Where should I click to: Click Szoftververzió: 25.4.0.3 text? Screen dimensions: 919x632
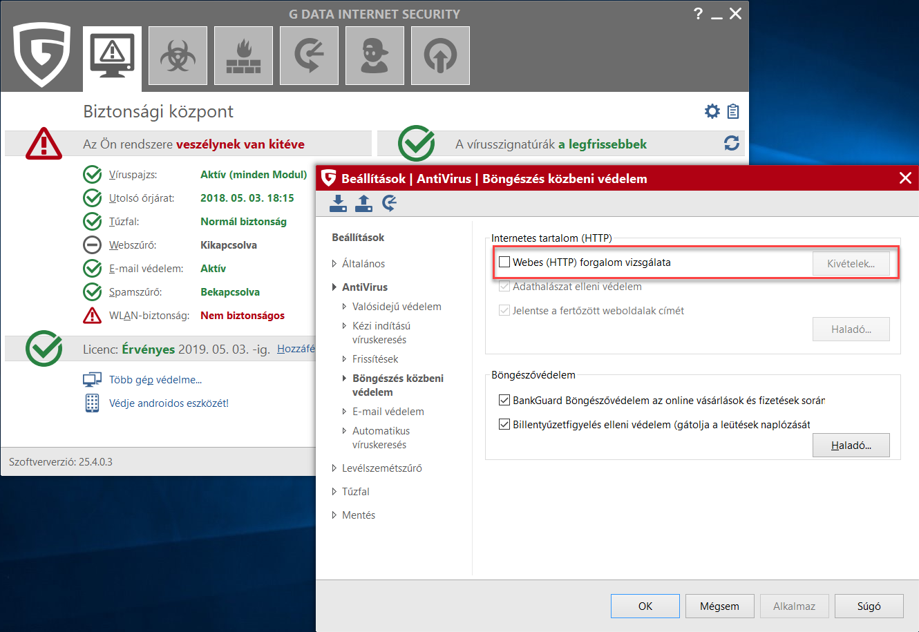coord(61,462)
